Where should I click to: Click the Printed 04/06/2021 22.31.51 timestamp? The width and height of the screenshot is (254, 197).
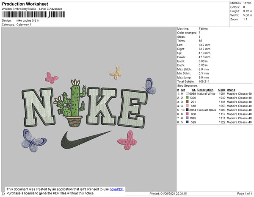pyautogui.click(x=168, y=194)
